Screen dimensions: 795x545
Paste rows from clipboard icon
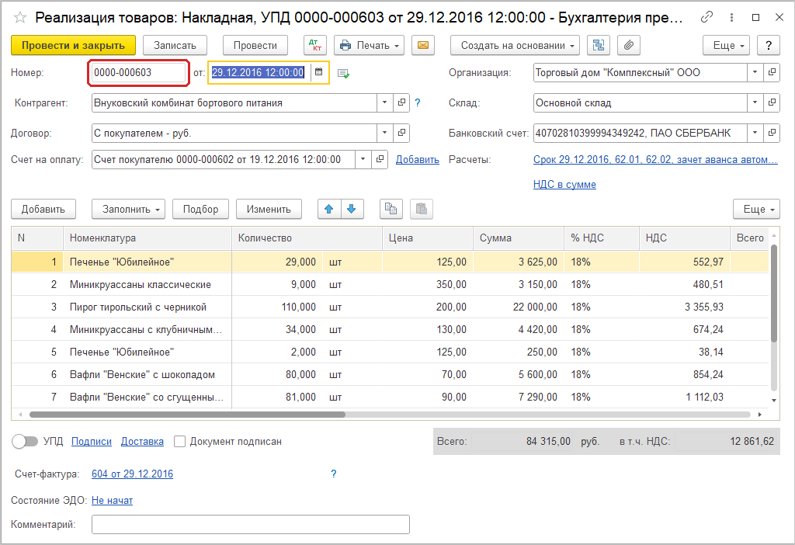[422, 209]
